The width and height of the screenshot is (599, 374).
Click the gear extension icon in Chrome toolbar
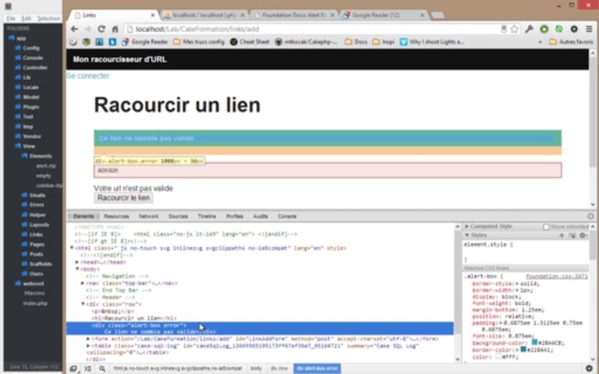(x=574, y=29)
